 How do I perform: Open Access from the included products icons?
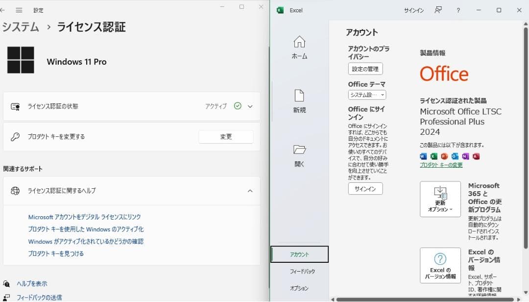pyautogui.click(x=476, y=156)
